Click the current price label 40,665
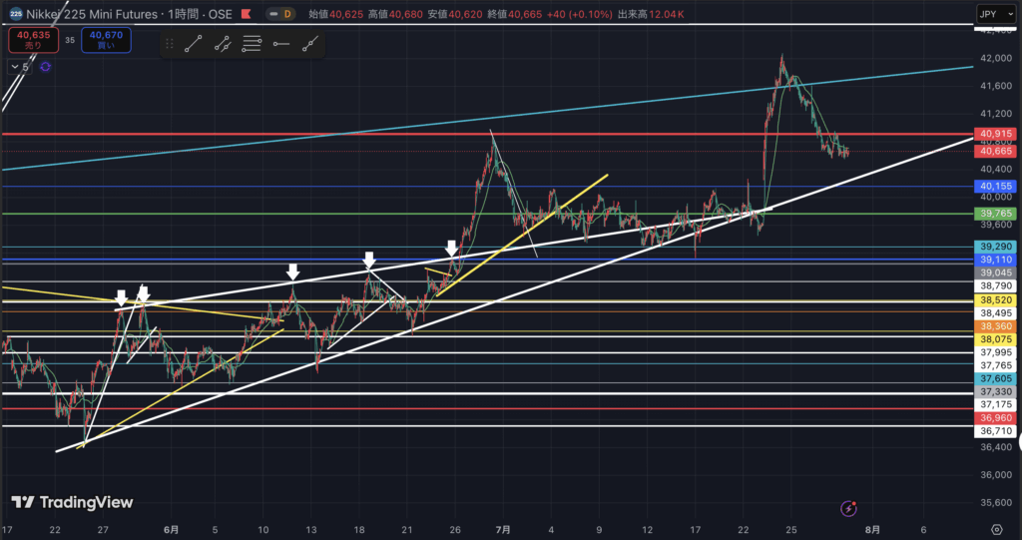 [995, 152]
